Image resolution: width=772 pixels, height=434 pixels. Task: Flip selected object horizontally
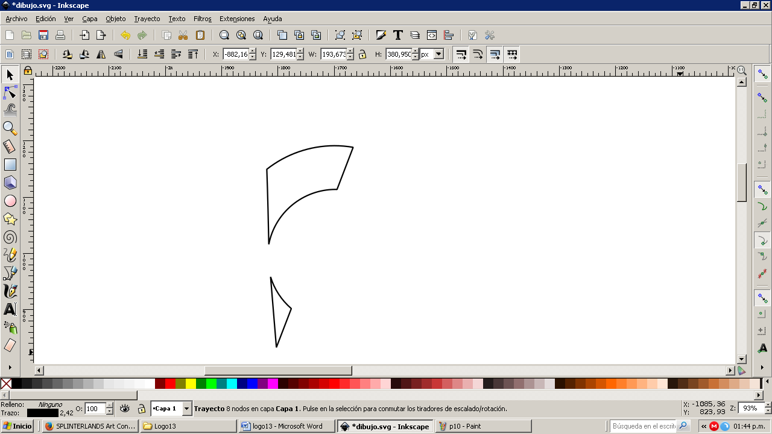pos(101,54)
